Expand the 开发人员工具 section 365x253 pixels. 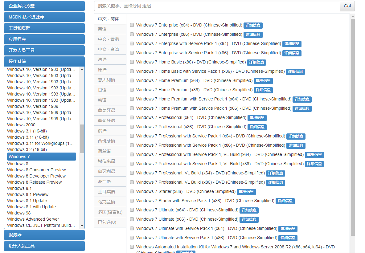tap(44, 50)
